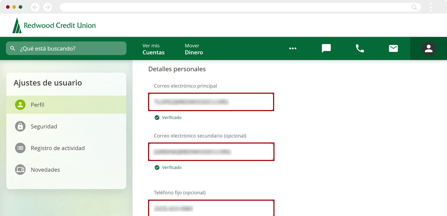Screen dimensions: 447x216
Task: Click the browser forward arrow
Action: click(47, 7)
